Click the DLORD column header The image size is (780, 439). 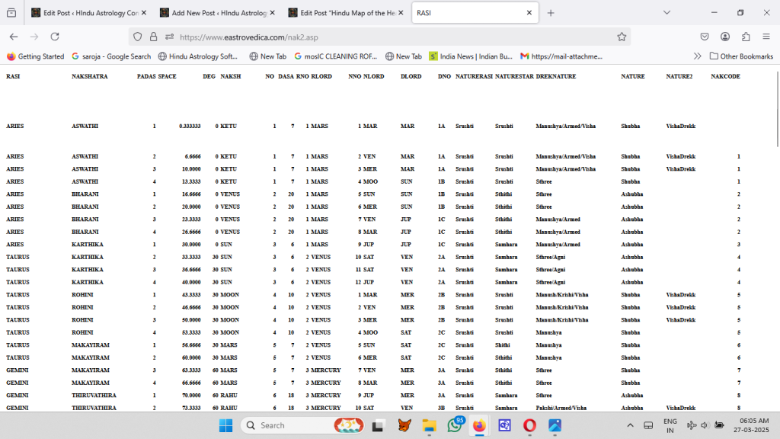coord(411,76)
